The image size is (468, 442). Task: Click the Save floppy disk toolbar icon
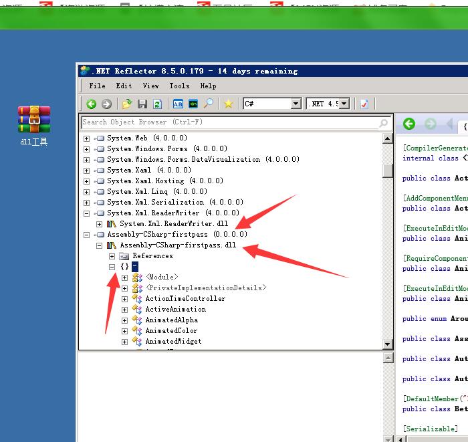click(x=142, y=104)
